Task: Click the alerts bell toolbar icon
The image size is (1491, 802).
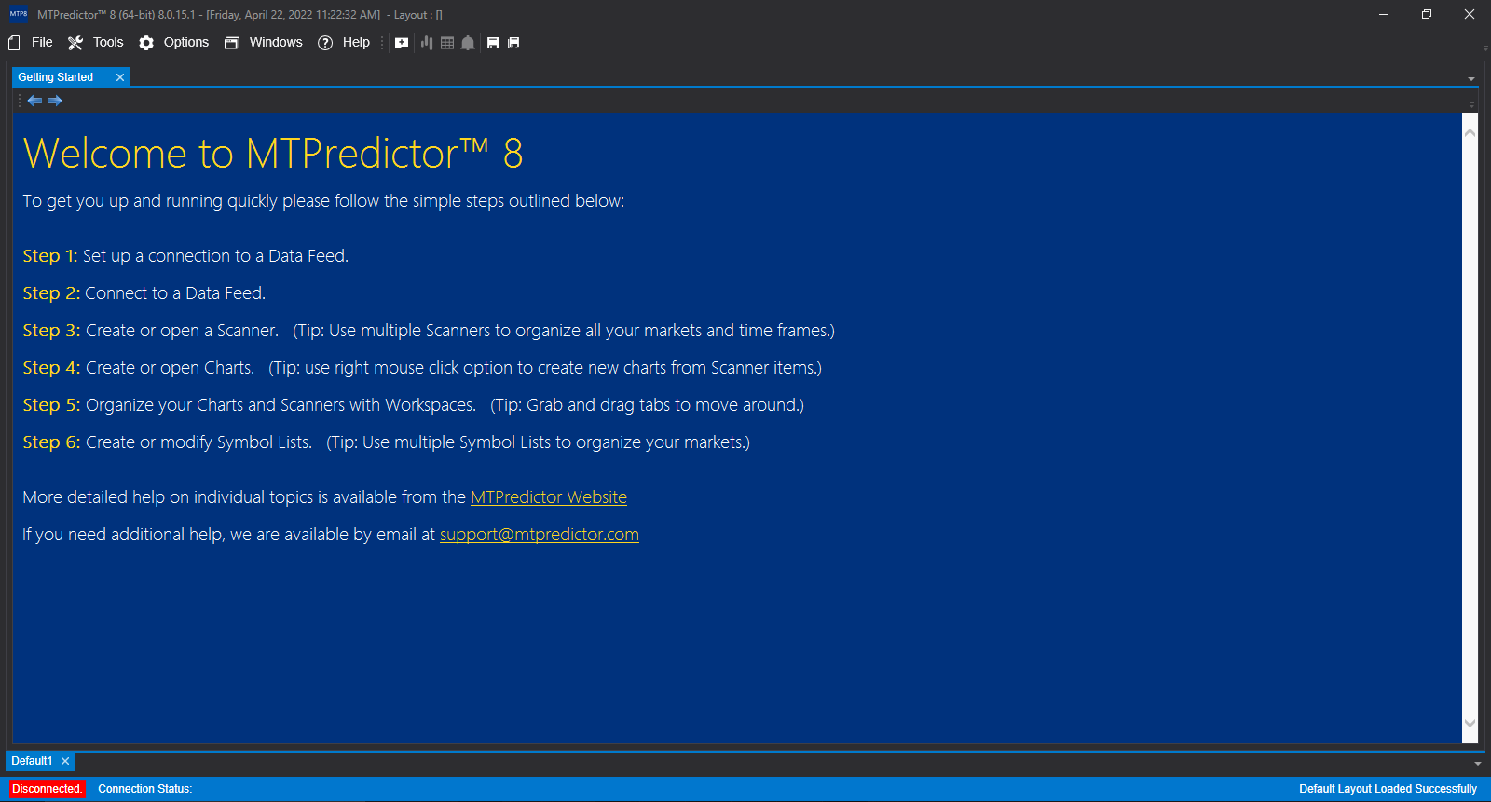Action: (x=468, y=43)
